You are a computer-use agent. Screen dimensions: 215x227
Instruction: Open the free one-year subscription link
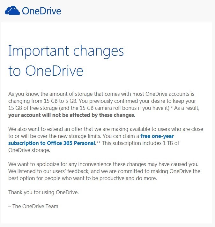pyautogui.click(x=157, y=136)
